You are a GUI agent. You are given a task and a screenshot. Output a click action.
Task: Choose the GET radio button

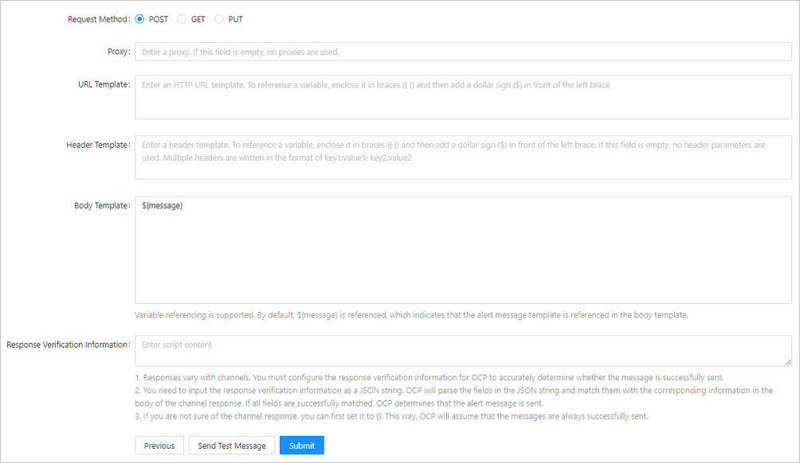[182, 19]
